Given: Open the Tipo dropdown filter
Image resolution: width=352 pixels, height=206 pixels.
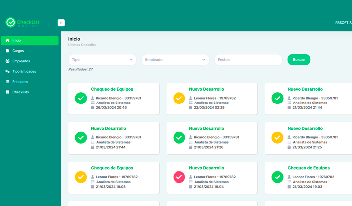Looking at the screenshot, I should pyautogui.click(x=102, y=60).
